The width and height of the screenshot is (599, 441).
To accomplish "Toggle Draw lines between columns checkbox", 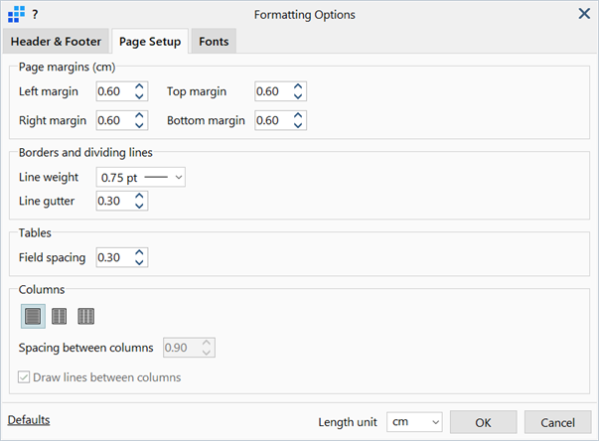I will point(24,377).
